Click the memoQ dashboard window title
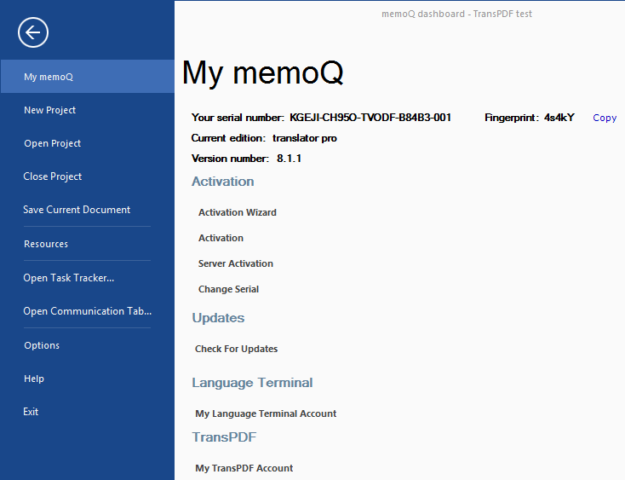 click(x=456, y=14)
